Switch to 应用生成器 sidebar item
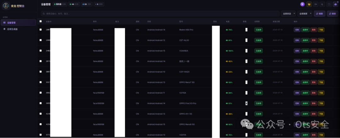Screen dimensions: 340x138 click(x=19, y=29)
